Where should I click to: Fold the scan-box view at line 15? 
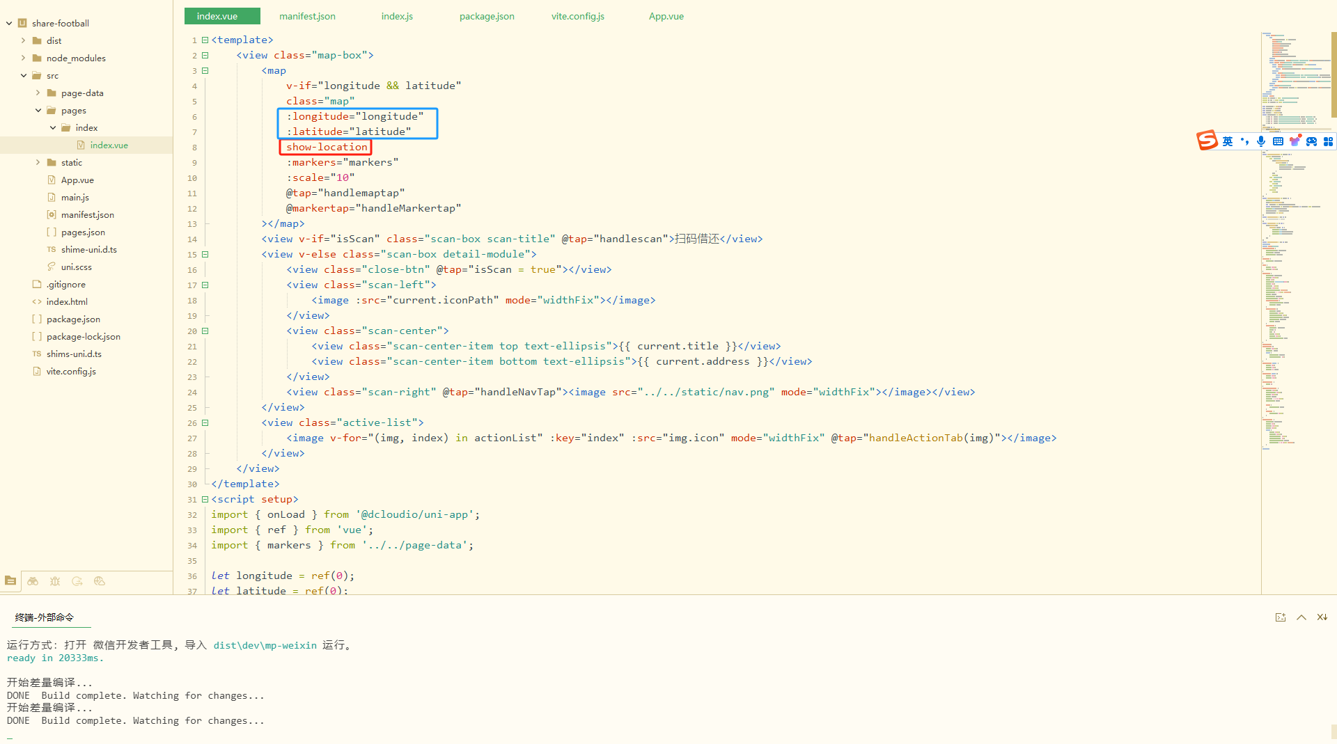[x=205, y=254]
